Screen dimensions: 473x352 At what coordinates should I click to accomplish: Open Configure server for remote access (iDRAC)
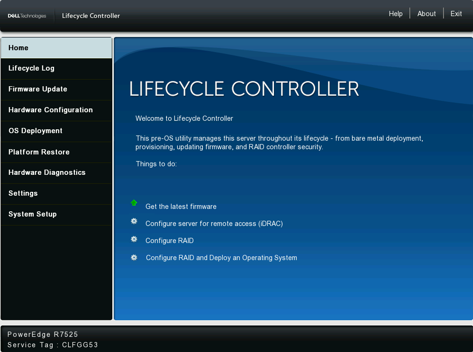coord(214,224)
